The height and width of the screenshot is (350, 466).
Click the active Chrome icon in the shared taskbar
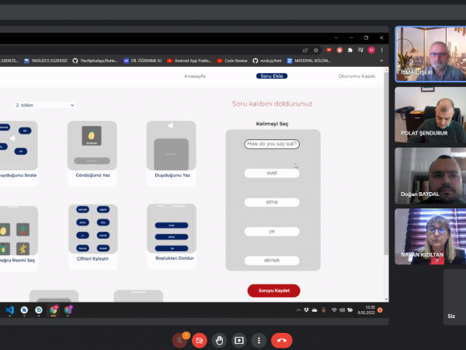click(x=54, y=310)
